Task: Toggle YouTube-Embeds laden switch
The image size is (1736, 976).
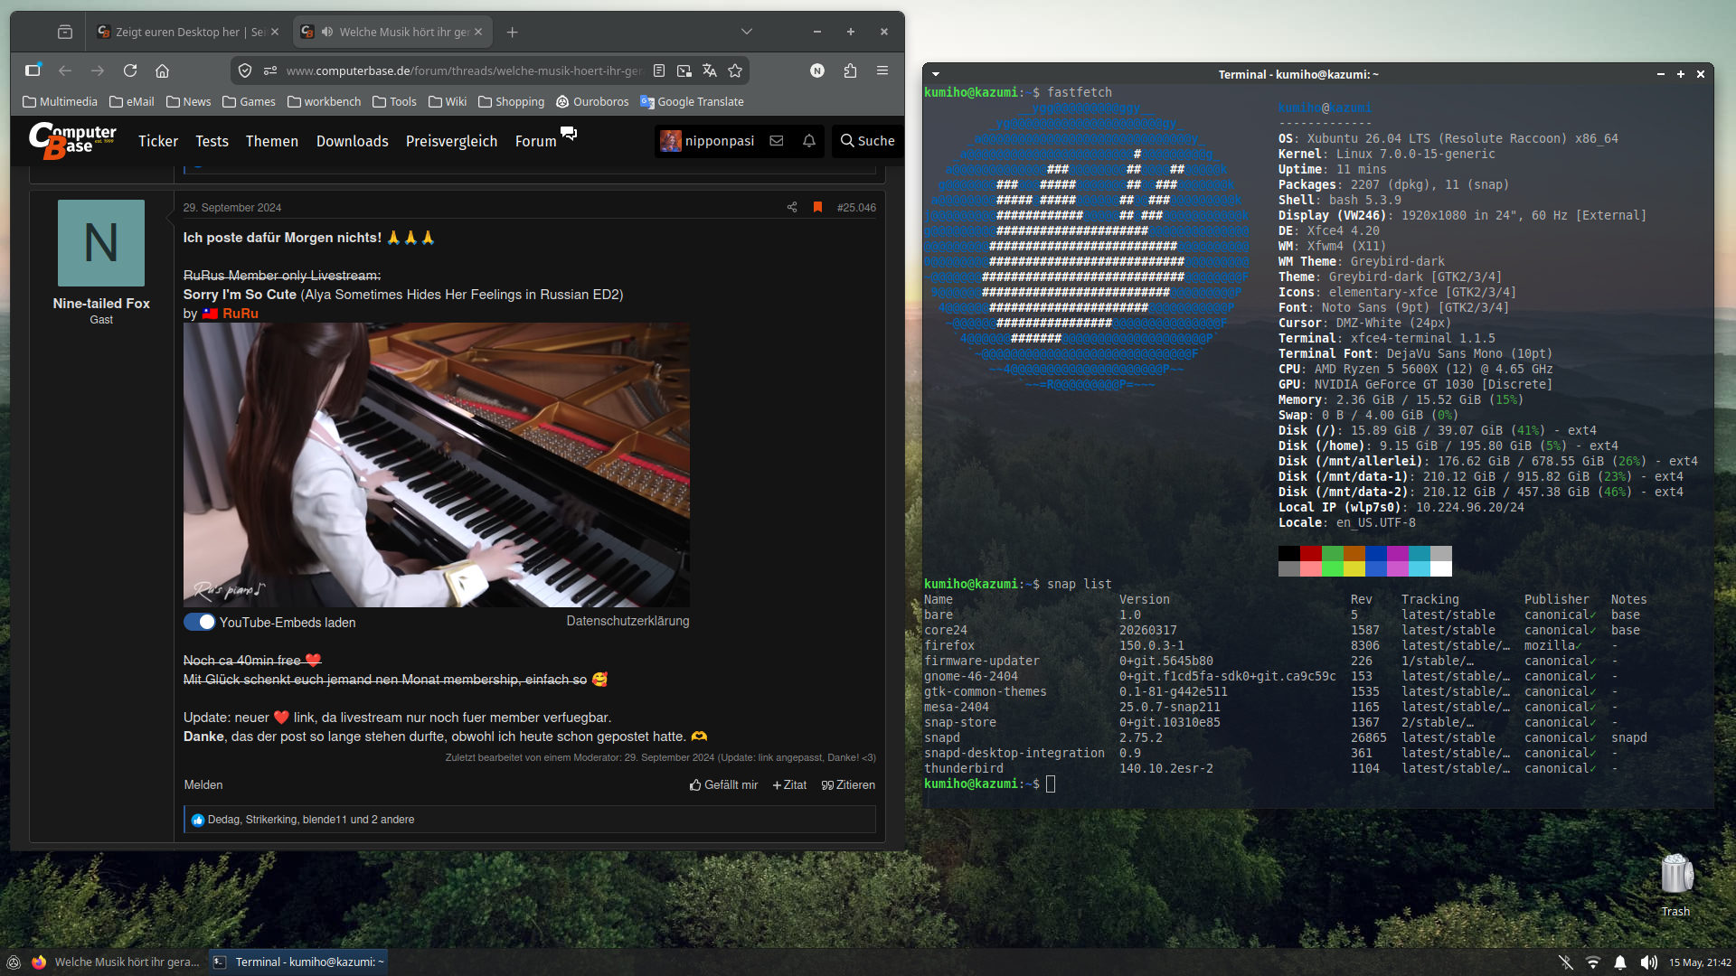Action: click(x=199, y=622)
